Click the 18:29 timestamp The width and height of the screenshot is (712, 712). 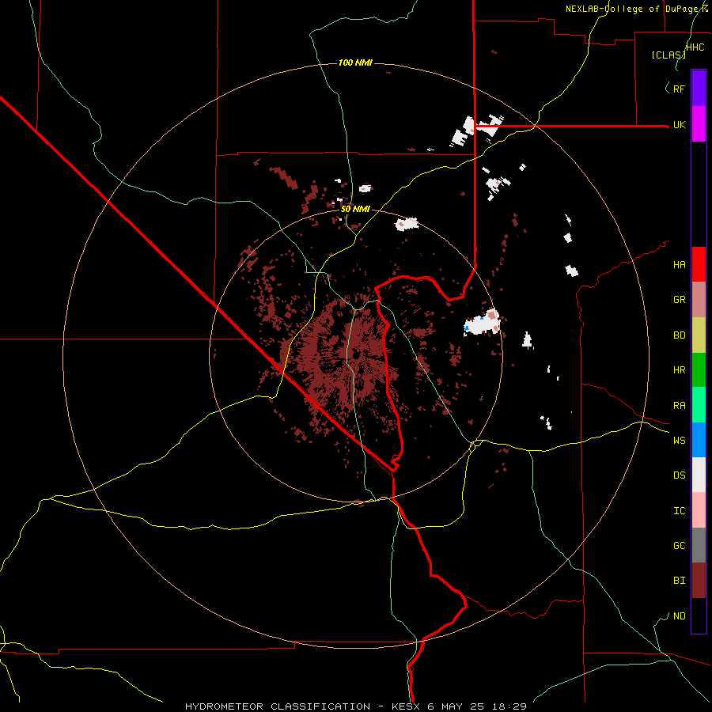pyautogui.click(x=508, y=706)
